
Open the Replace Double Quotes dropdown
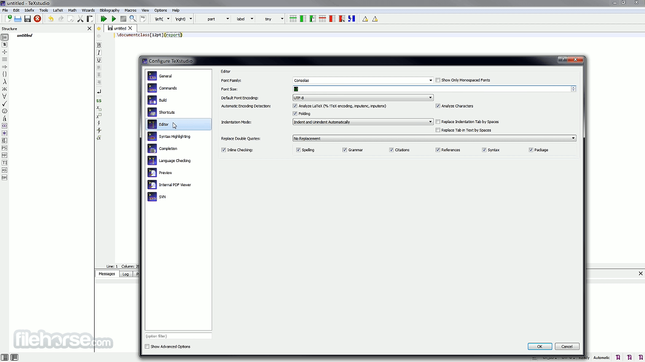(x=434, y=139)
